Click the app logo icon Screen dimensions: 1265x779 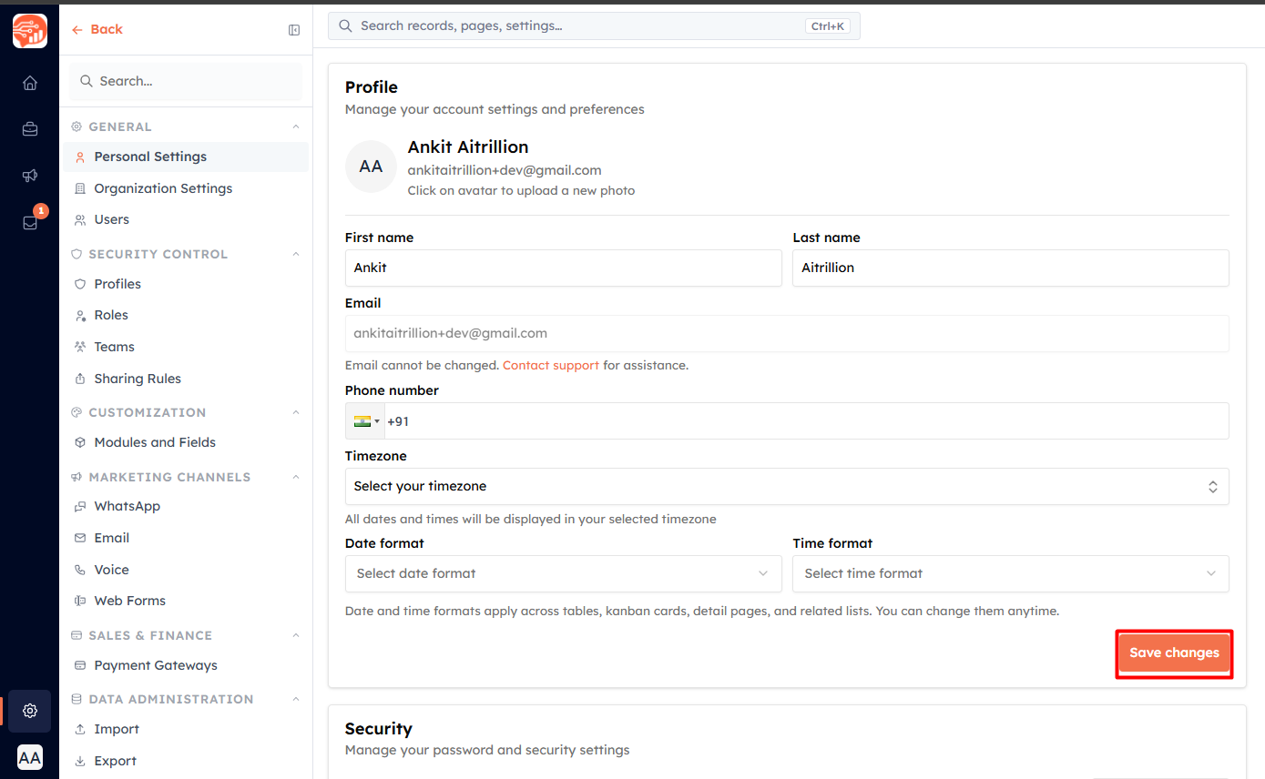[x=30, y=31]
